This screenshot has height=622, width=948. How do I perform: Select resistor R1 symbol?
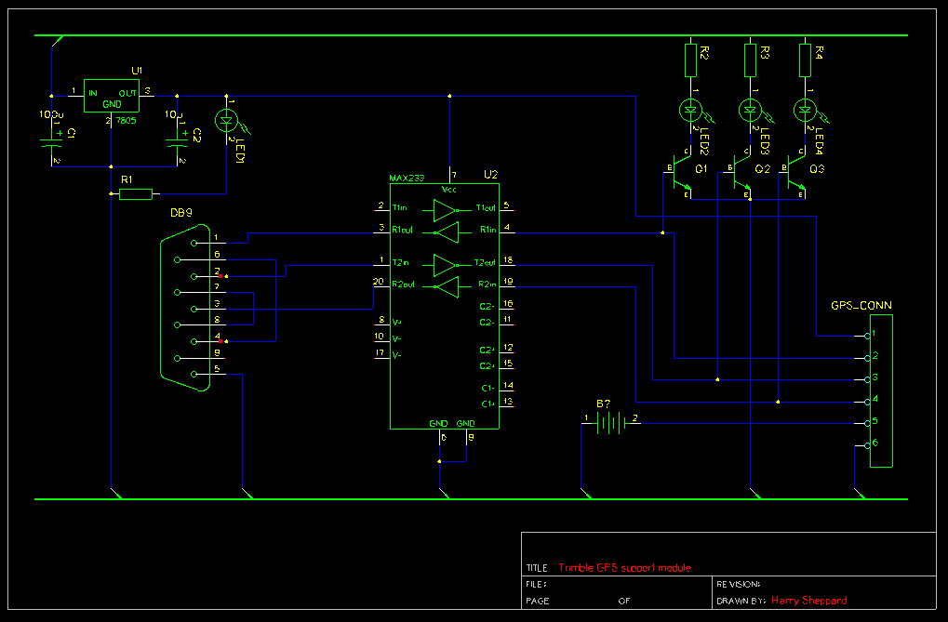(136, 194)
